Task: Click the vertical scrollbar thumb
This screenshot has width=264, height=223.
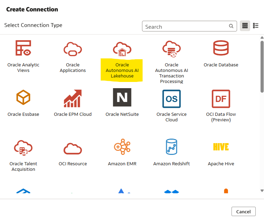Action: (262, 67)
